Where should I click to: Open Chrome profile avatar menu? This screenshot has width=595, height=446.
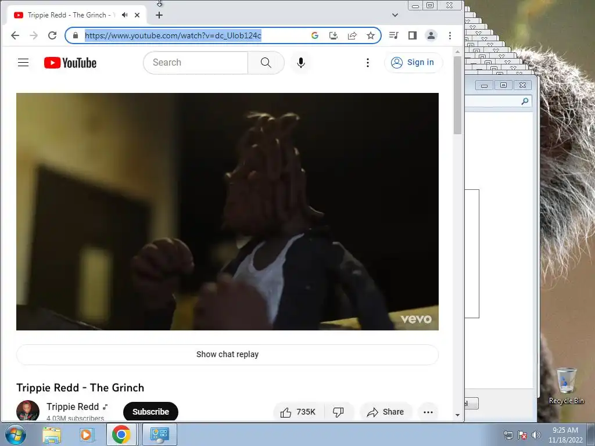(x=431, y=35)
